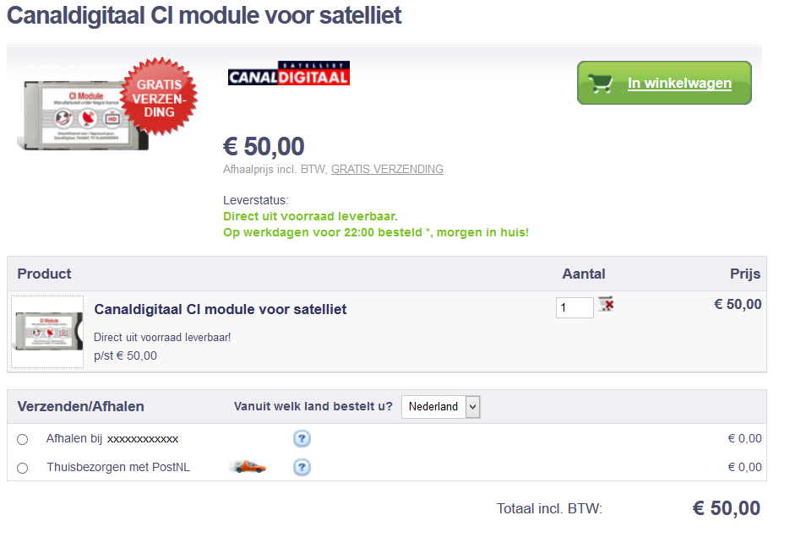The width and height of the screenshot is (790, 537).
Task: Click small product thumbnail in cart row
Action: click(47, 332)
